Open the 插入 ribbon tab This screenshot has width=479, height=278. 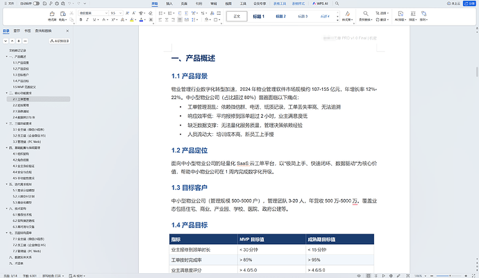(169, 3)
